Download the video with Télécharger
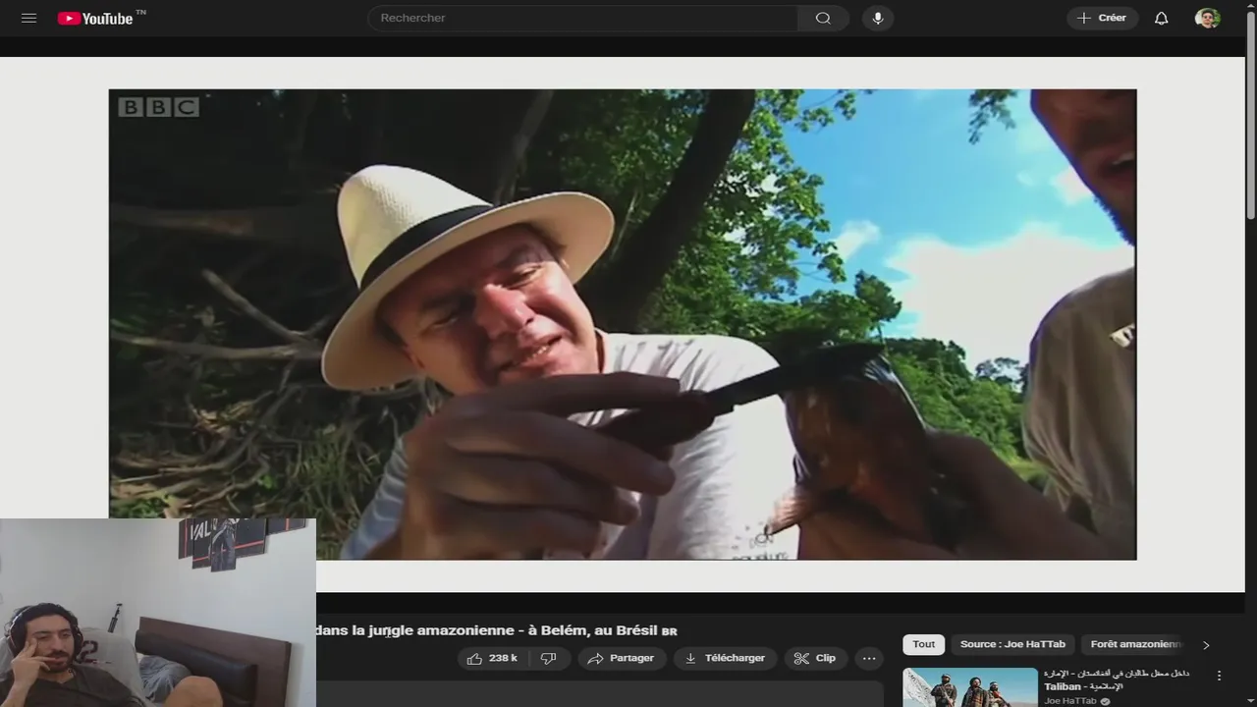The width and height of the screenshot is (1257, 707). pyautogui.click(x=726, y=658)
